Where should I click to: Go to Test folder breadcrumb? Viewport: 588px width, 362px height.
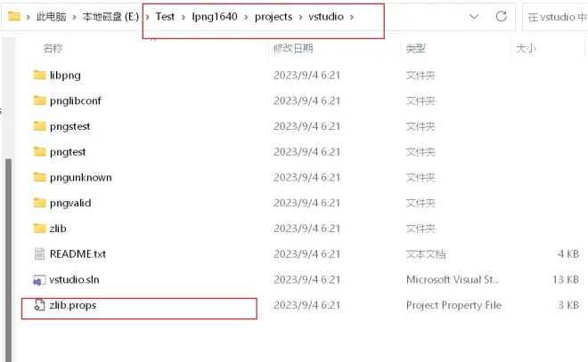point(165,17)
